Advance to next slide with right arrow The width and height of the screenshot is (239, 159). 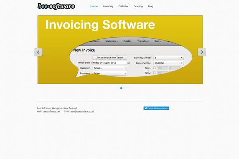pyautogui.click(x=202, y=52)
